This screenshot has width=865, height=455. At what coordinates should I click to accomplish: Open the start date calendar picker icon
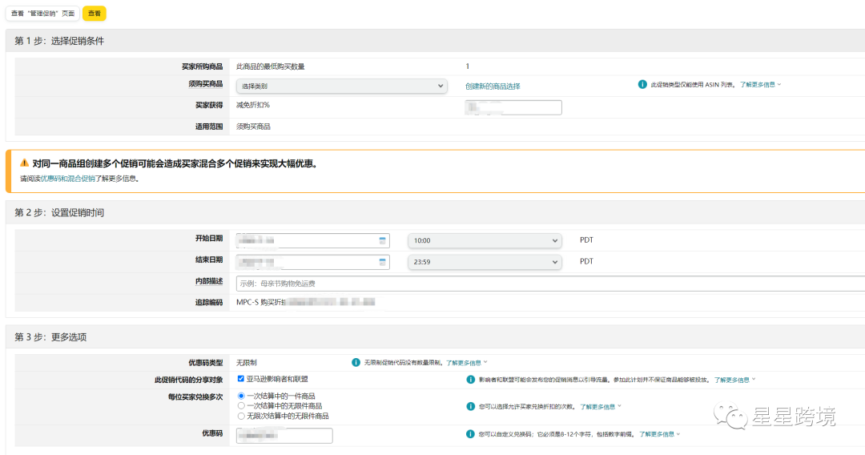[383, 240]
